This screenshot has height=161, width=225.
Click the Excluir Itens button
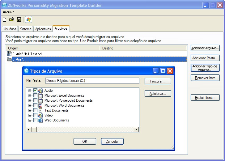[x=205, y=98]
